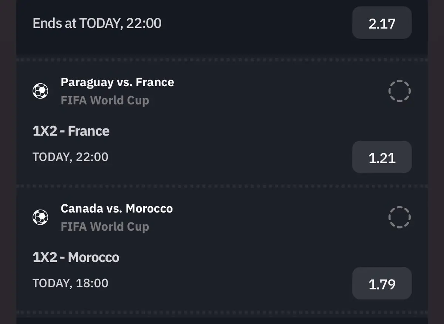The image size is (444, 324).
Task: Open the Canada vs. Morocco match title
Action: coord(117,208)
